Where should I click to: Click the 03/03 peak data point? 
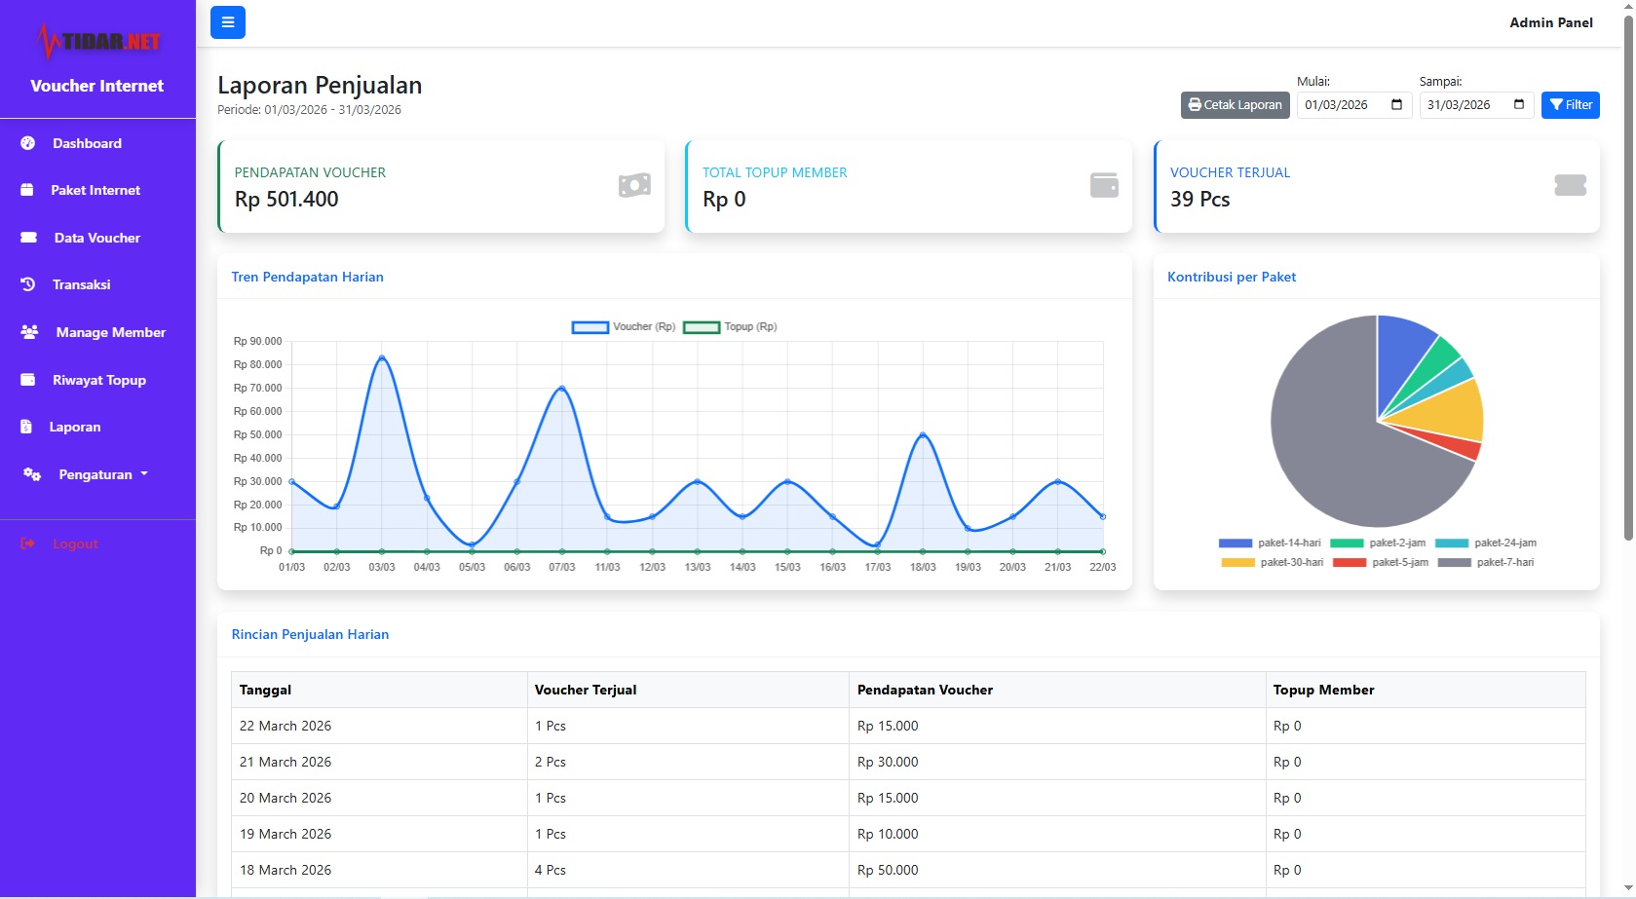[x=382, y=357]
